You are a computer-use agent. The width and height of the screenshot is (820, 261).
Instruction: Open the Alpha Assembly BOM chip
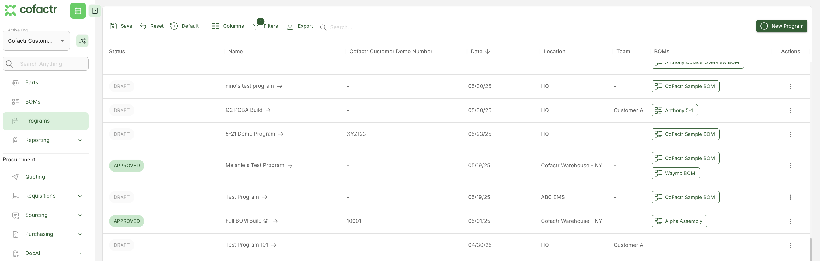pos(679,221)
